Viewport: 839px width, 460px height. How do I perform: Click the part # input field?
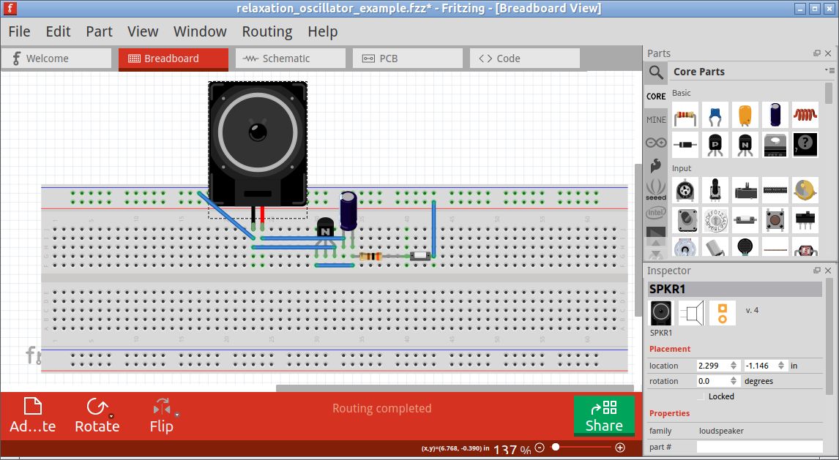click(x=759, y=447)
